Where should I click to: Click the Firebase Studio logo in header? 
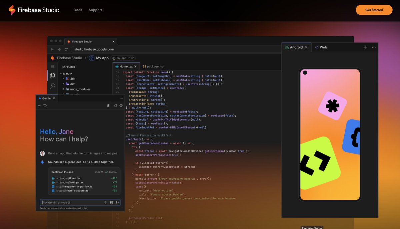click(x=34, y=10)
